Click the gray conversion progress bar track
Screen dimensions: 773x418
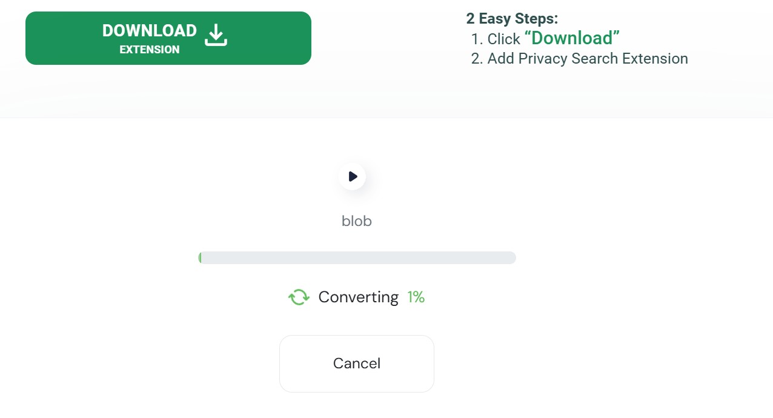point(357,257)
